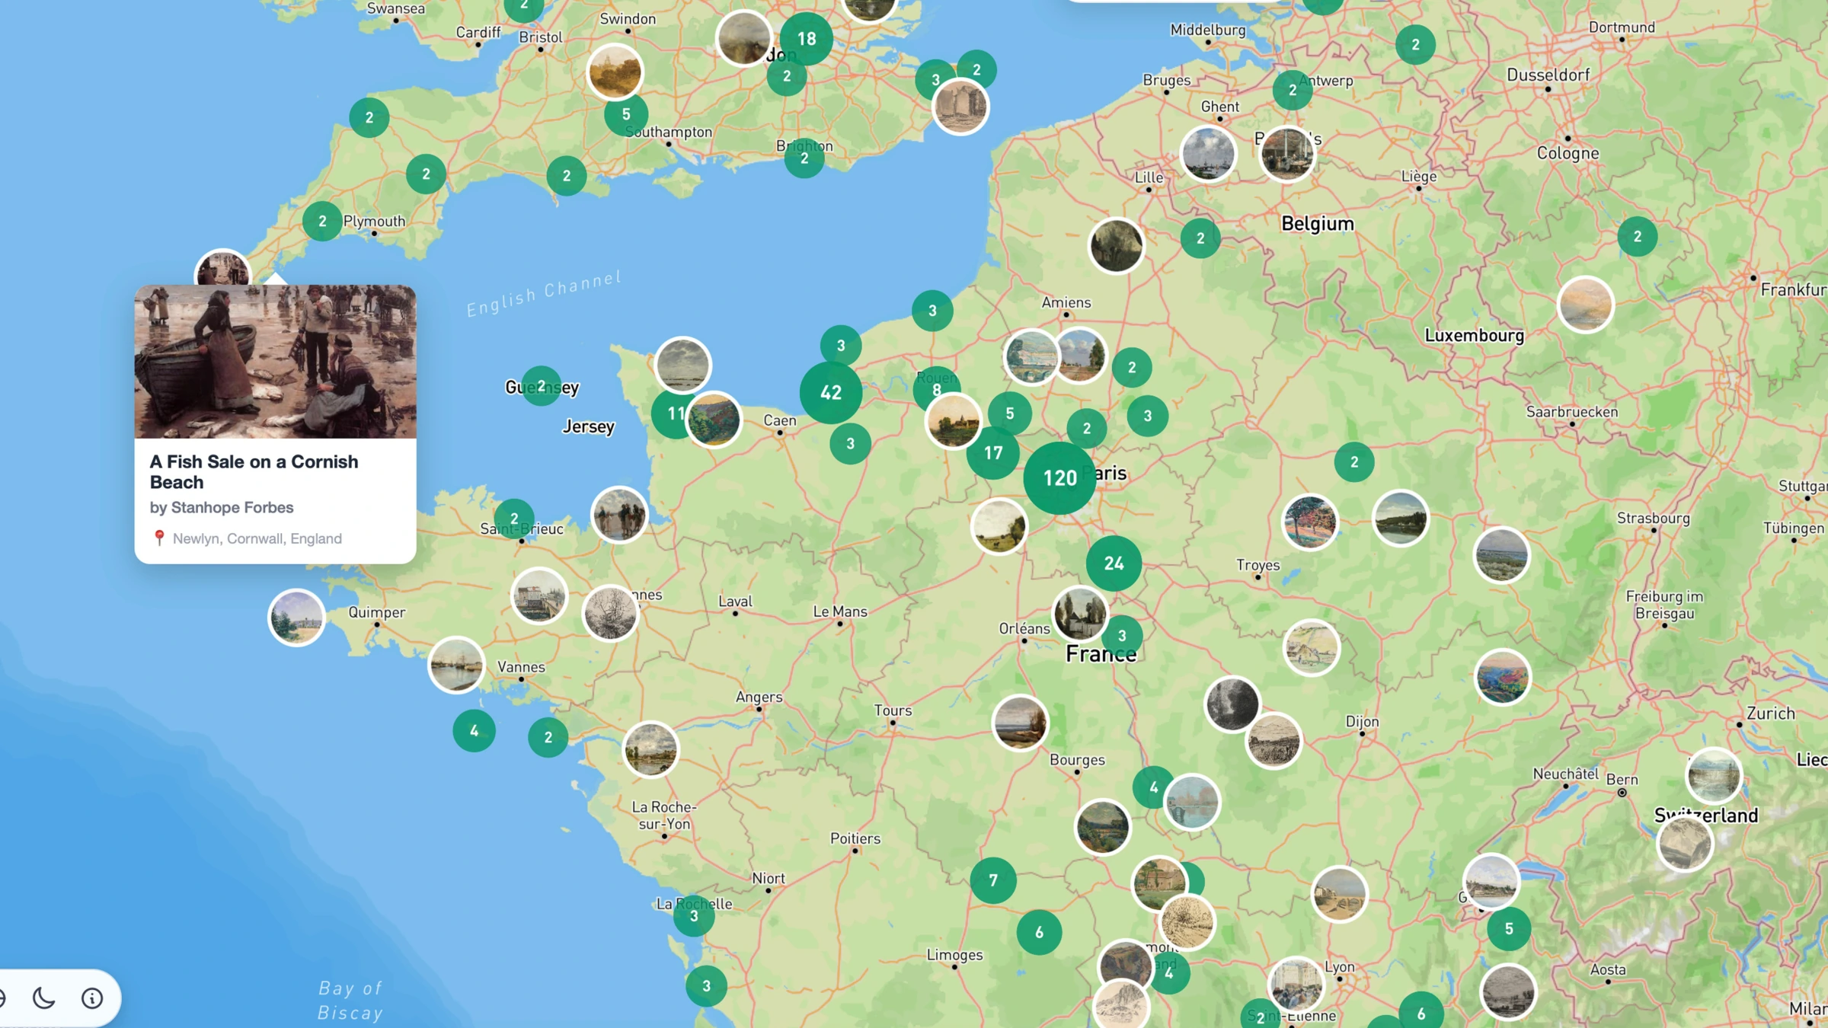Open the painting marker southwest of Strasbourg

click(x=1501, y=555)
